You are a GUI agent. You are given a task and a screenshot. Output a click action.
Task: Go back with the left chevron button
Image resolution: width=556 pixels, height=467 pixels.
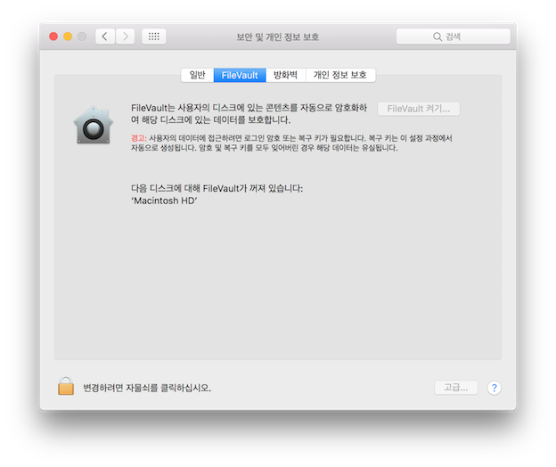coord(105,37)
